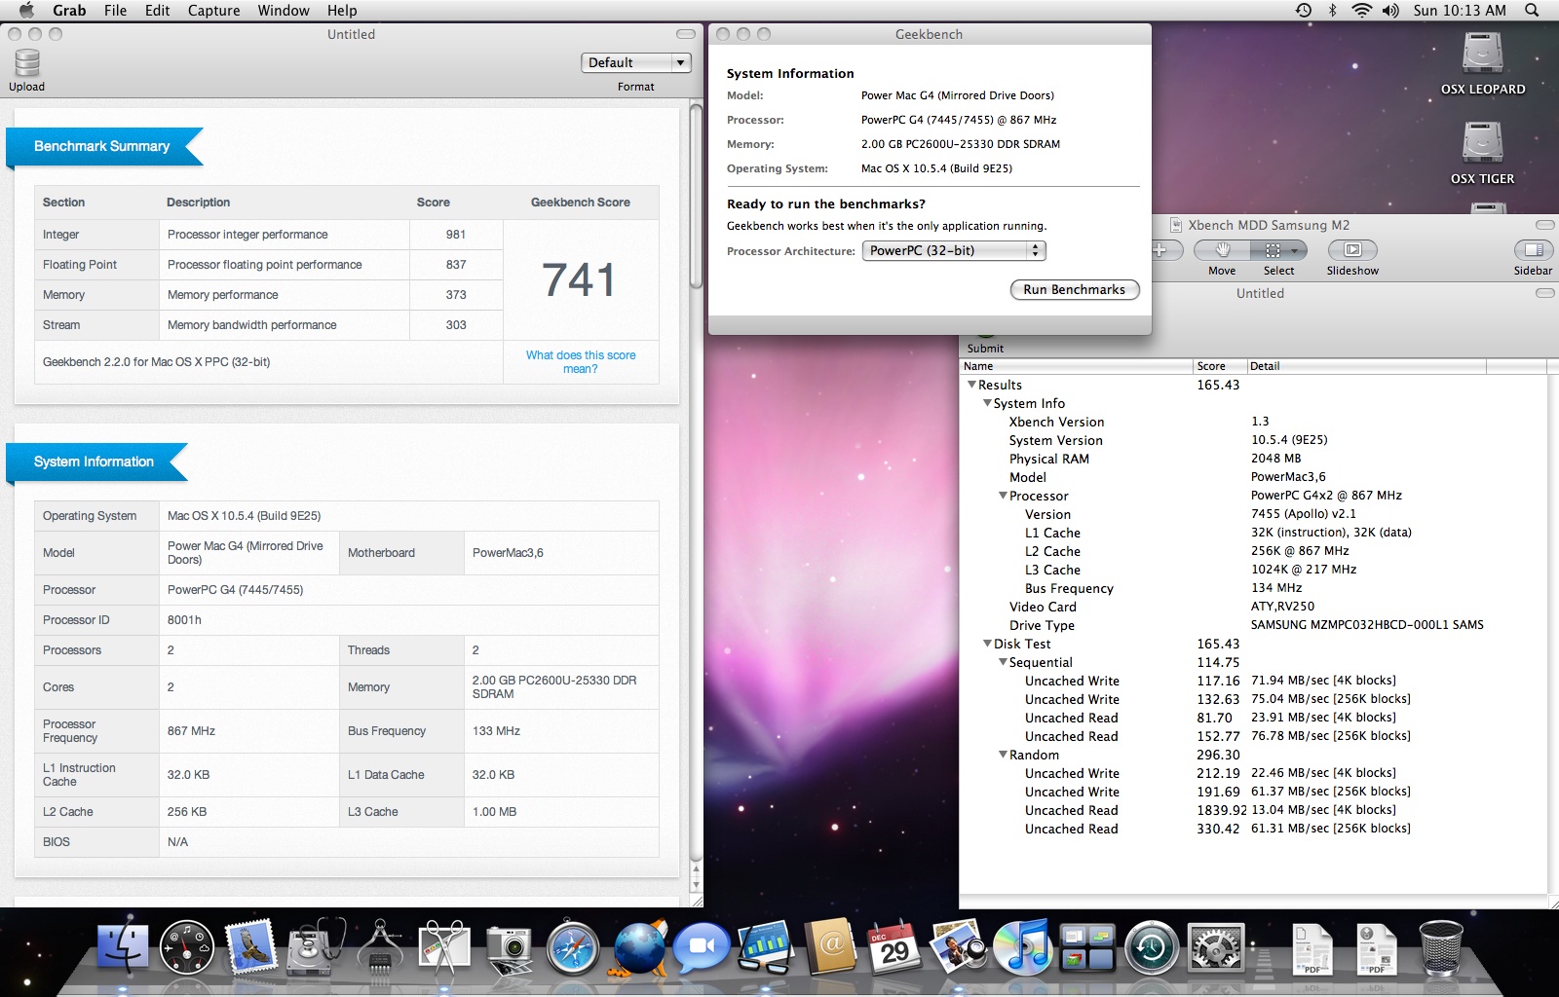Collapse the Disk Test section
The image size is (1559, 997).
(987, 644)
